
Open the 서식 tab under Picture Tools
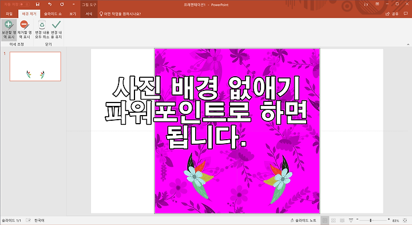pos(89,14)
